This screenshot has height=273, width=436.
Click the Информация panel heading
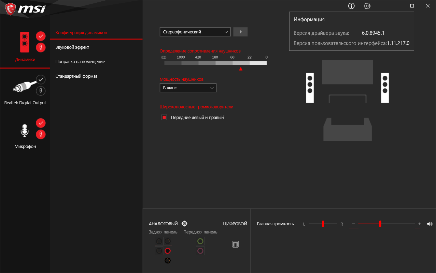(x=309, y=19)
